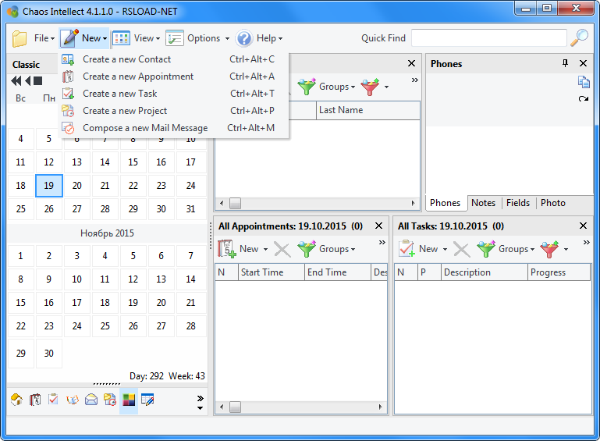Screen dimensions: 600x441
Task: Click the Start Time column header
Action: [x=272, y=272]
